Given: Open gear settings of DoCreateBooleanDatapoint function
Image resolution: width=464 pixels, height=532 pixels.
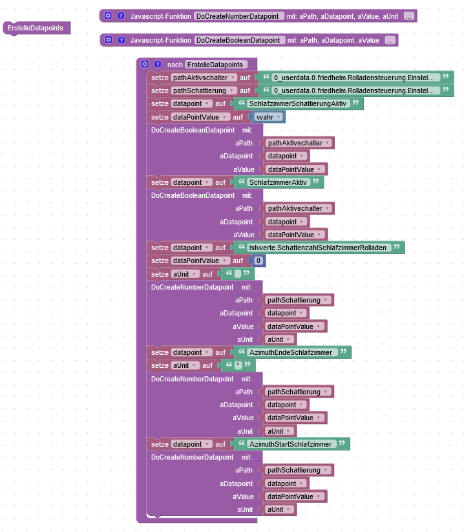Looking at the screenshot, I should click(x=108, y=39).
